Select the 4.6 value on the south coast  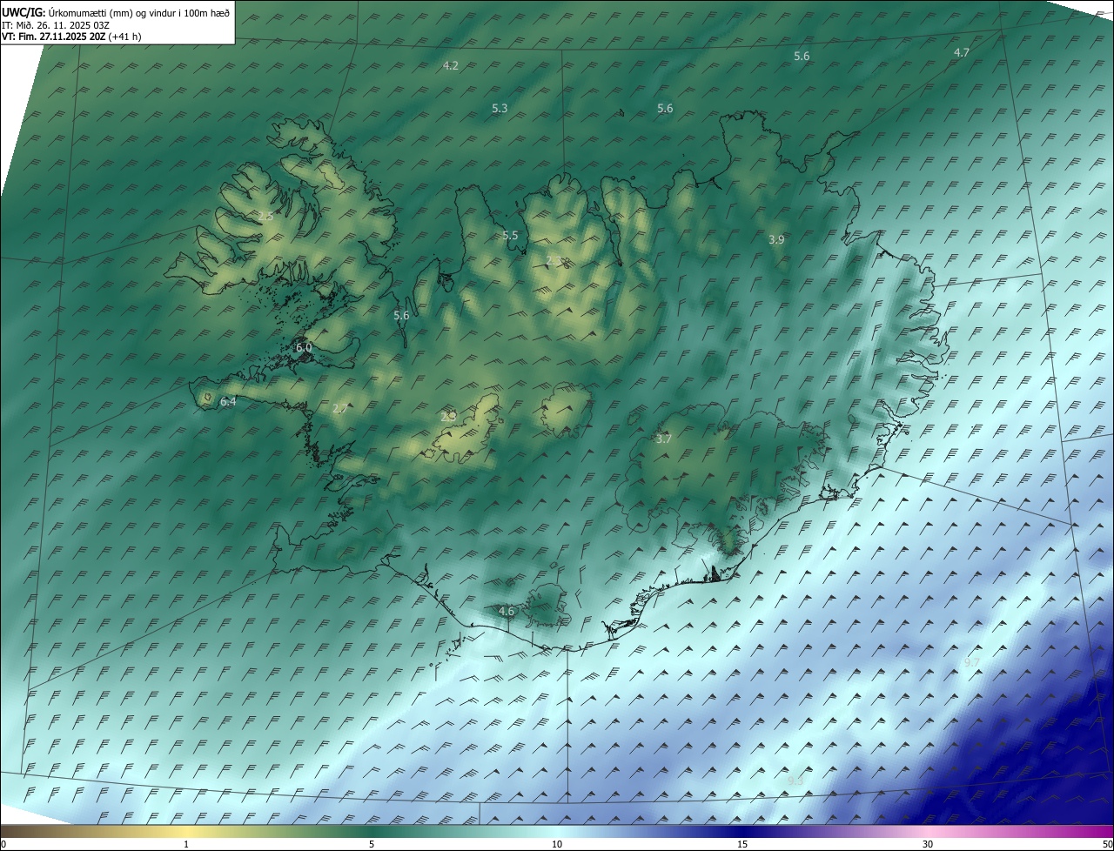pos(507,612)
